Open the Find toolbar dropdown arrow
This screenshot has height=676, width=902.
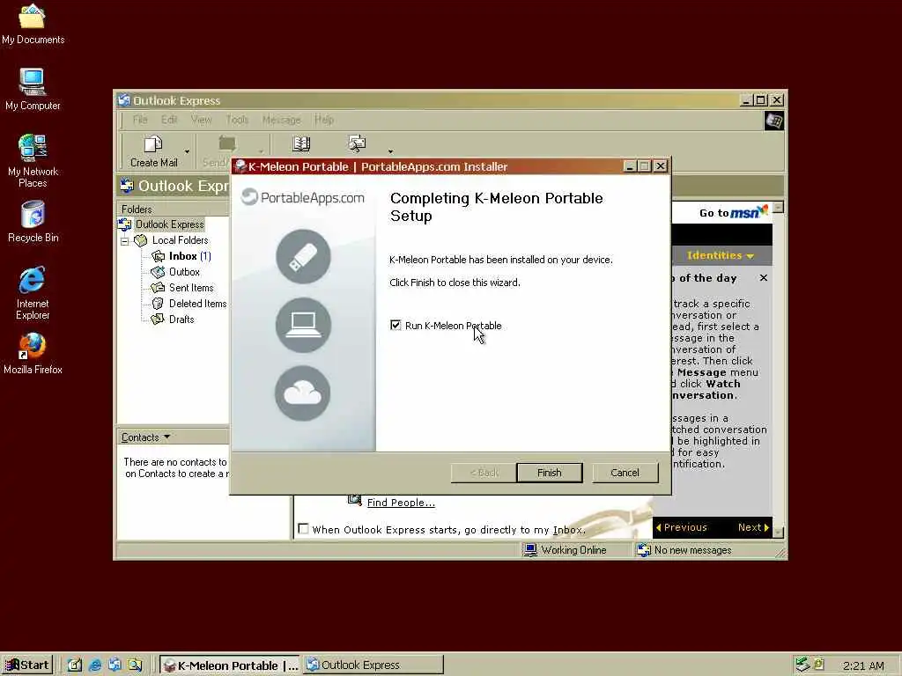(x=390, y=151)
